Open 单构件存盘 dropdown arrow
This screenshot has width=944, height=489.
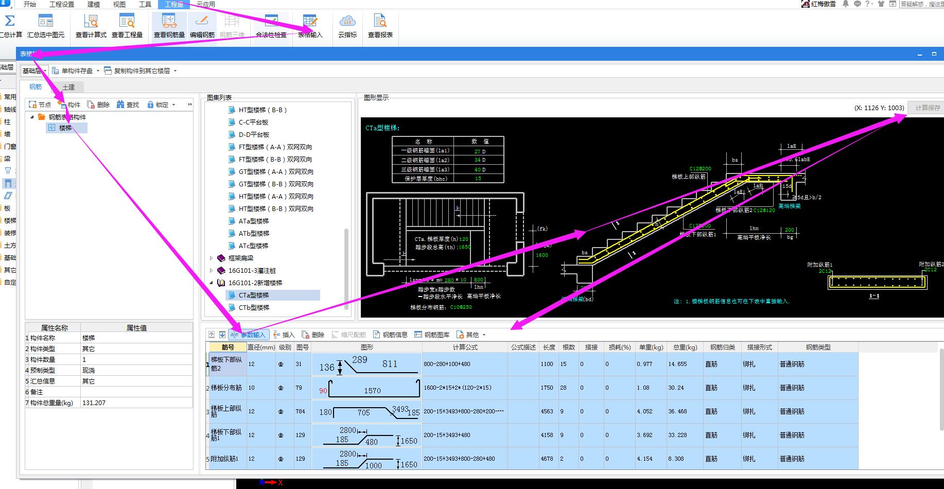98,71
